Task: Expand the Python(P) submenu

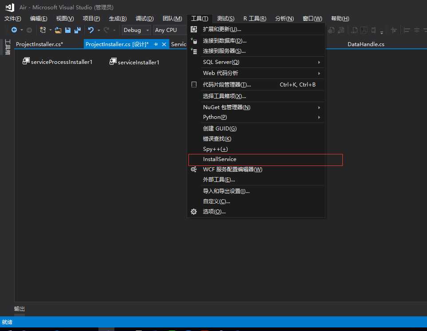Action: (x=319, y=118)
